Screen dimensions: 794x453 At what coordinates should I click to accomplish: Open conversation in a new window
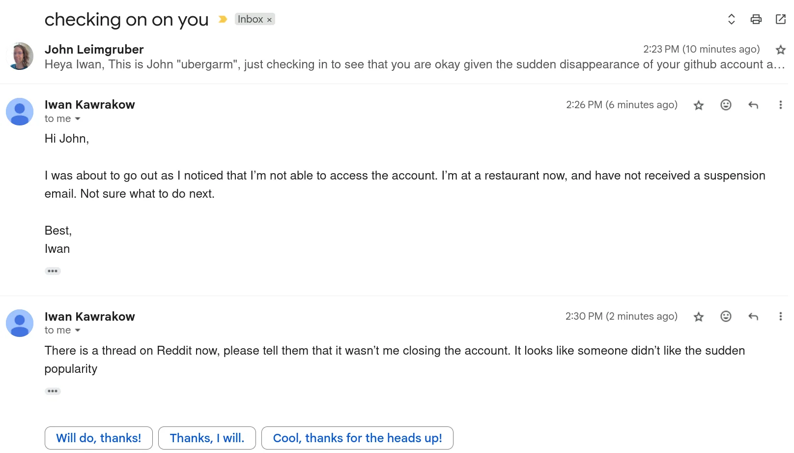pos(780,19)
